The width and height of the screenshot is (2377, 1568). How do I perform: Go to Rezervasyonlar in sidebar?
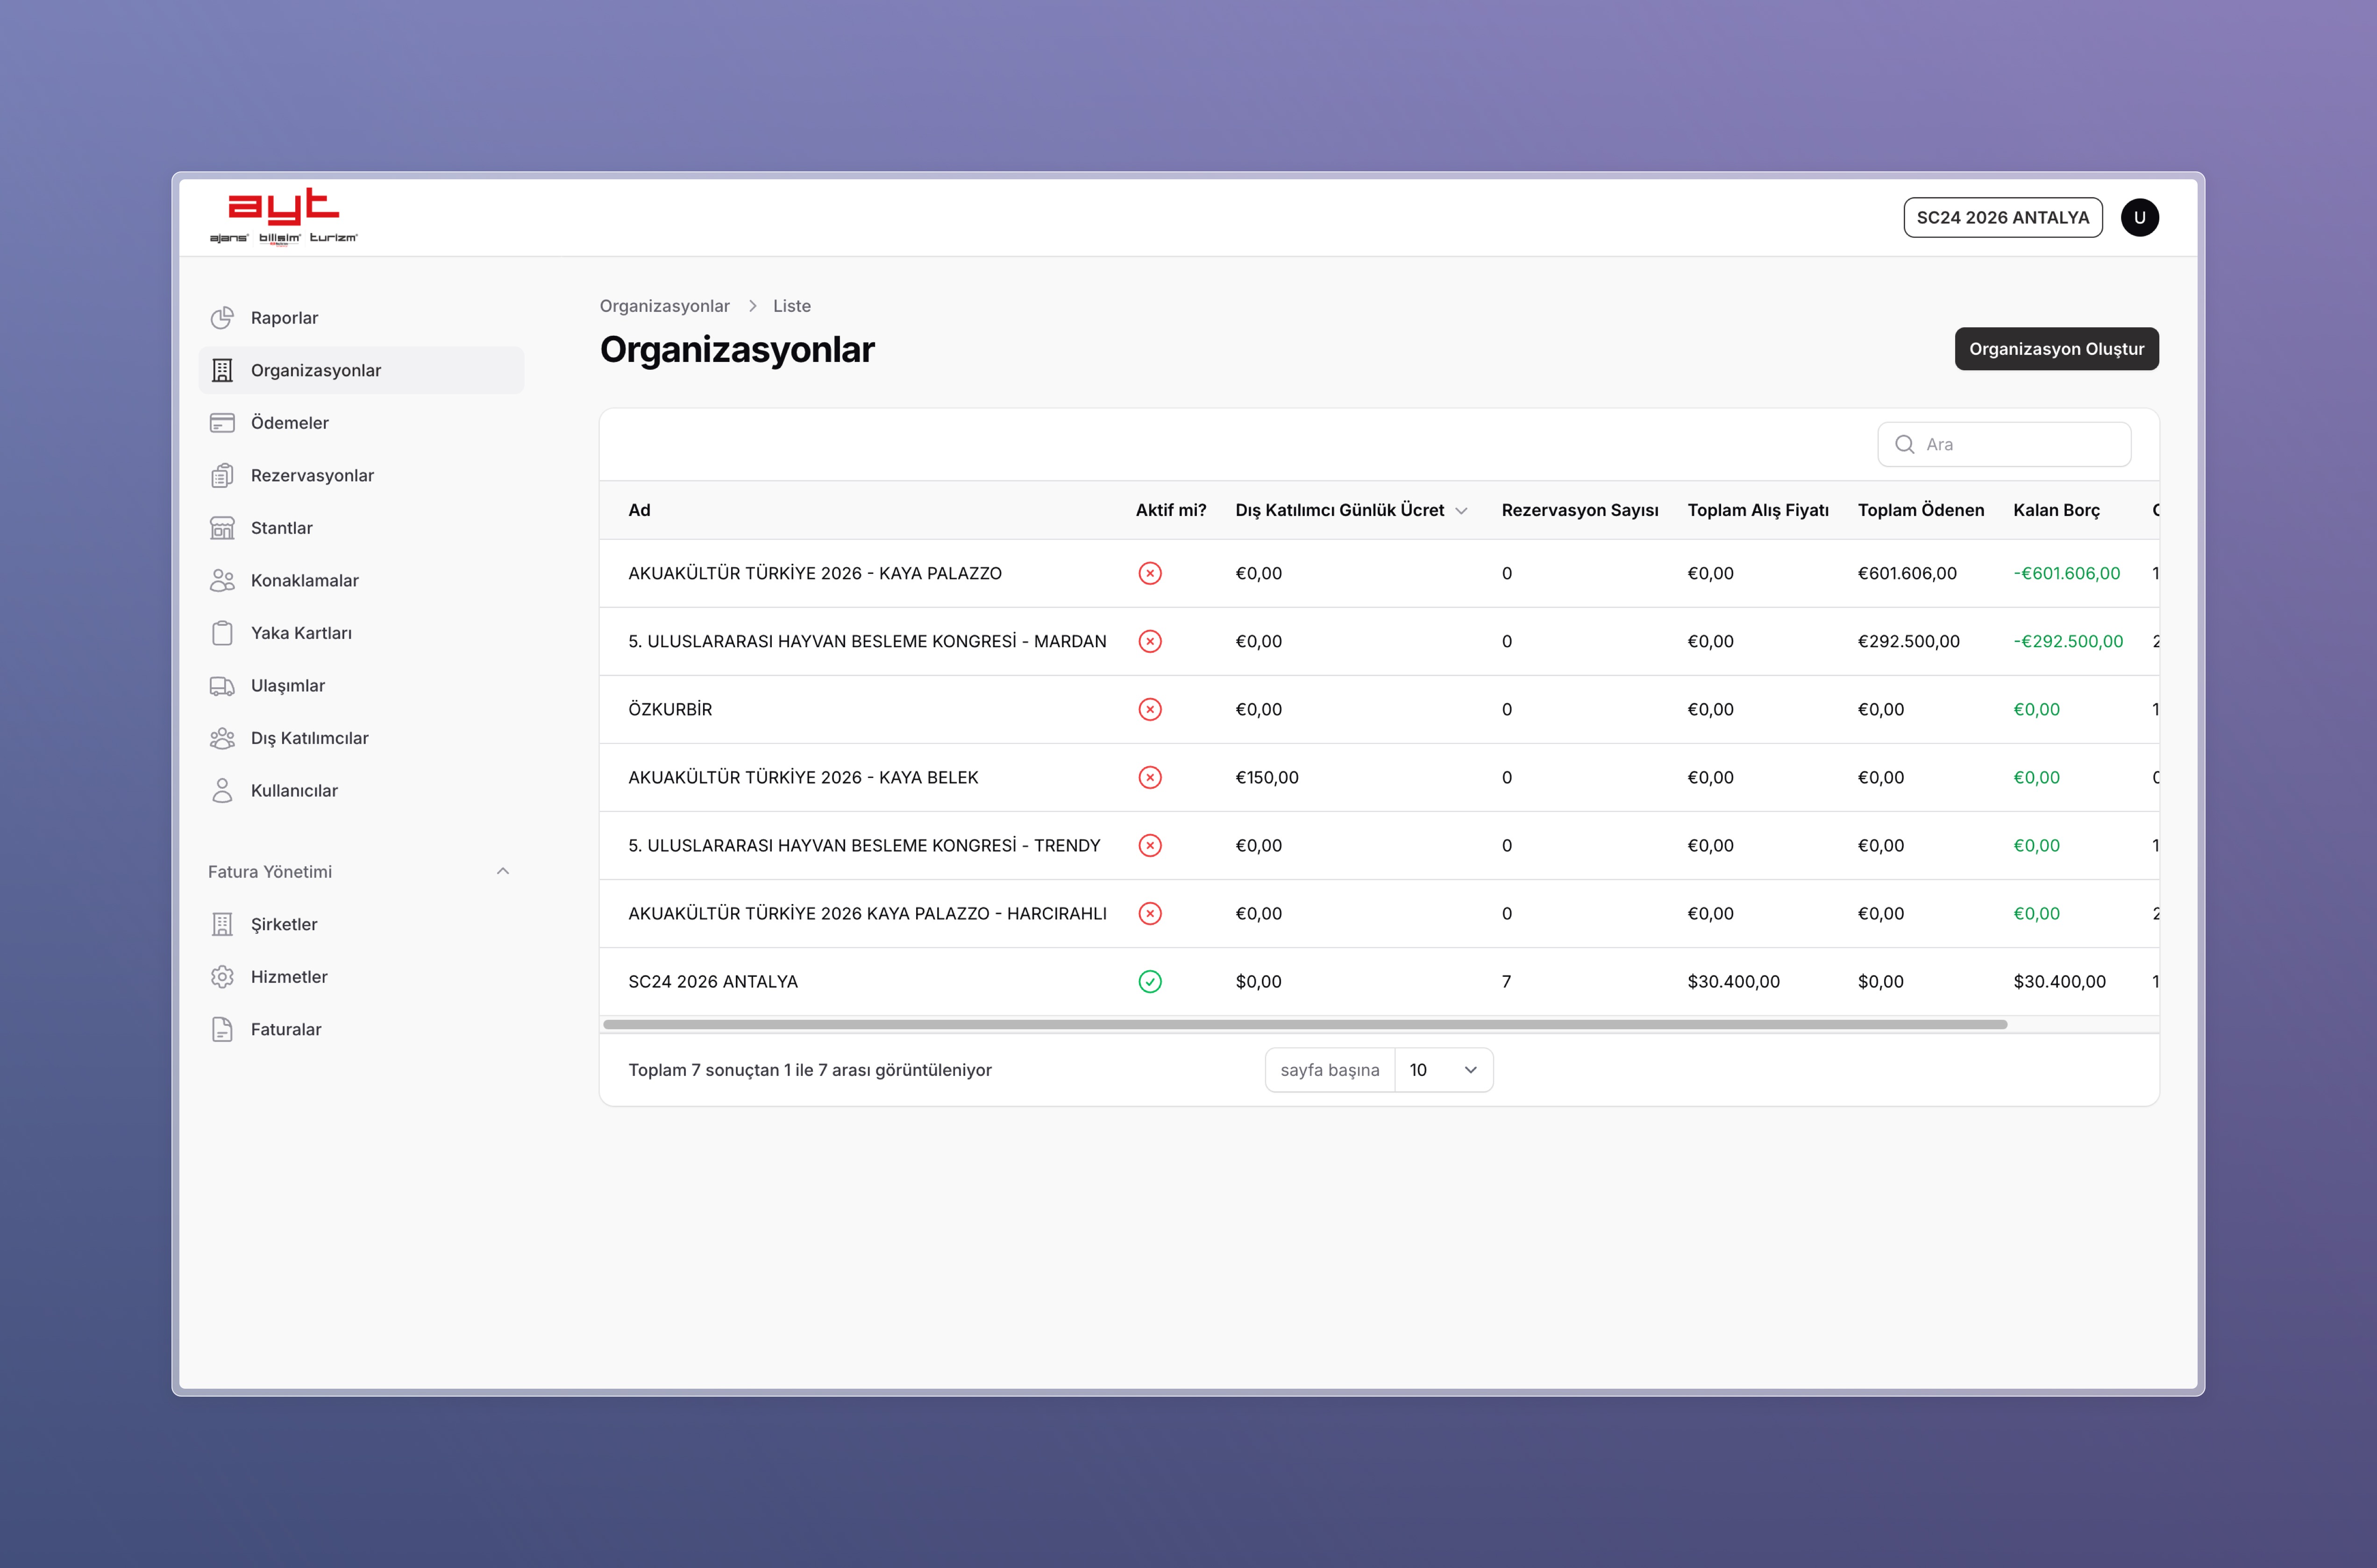(x=312, y=476)
